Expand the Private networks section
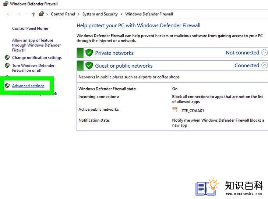Screen dimensions: 268x199 [x=264, y=53]
